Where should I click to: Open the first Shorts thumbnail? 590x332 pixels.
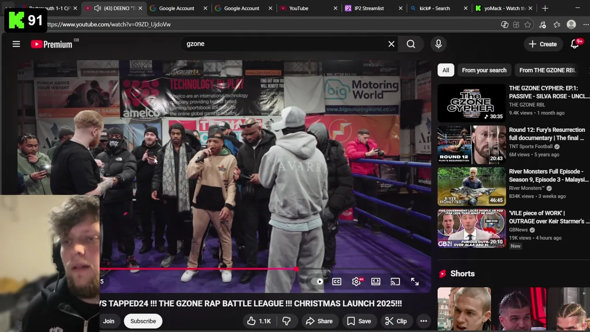(464, 309)
